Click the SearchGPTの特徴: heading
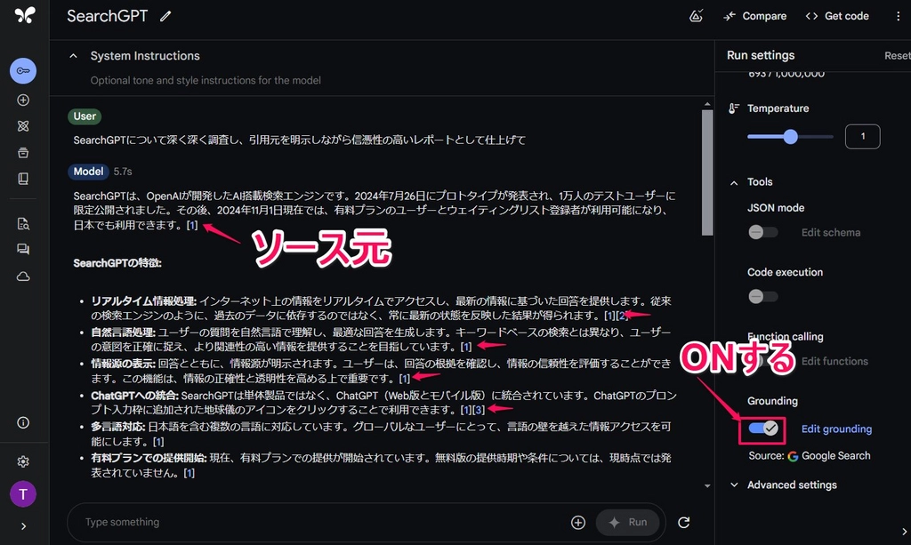Image resolution: width=911 pixels, height=545 pixels. pos(117,263)
